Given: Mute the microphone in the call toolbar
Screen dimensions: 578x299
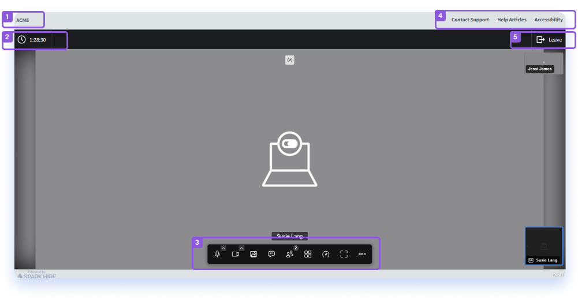Looking at the screenshot, I should click(x=217, y=254).
